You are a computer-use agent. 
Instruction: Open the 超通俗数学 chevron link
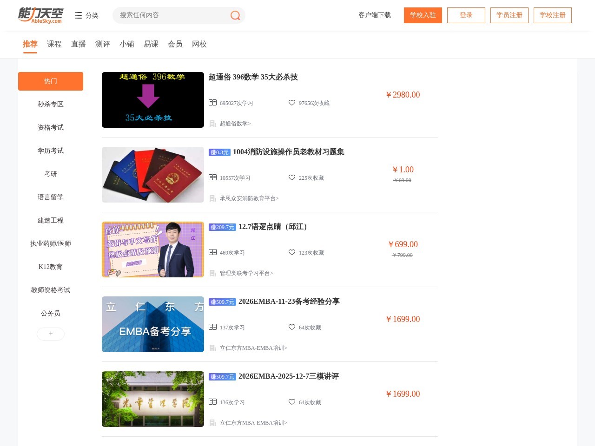[235, 124]
